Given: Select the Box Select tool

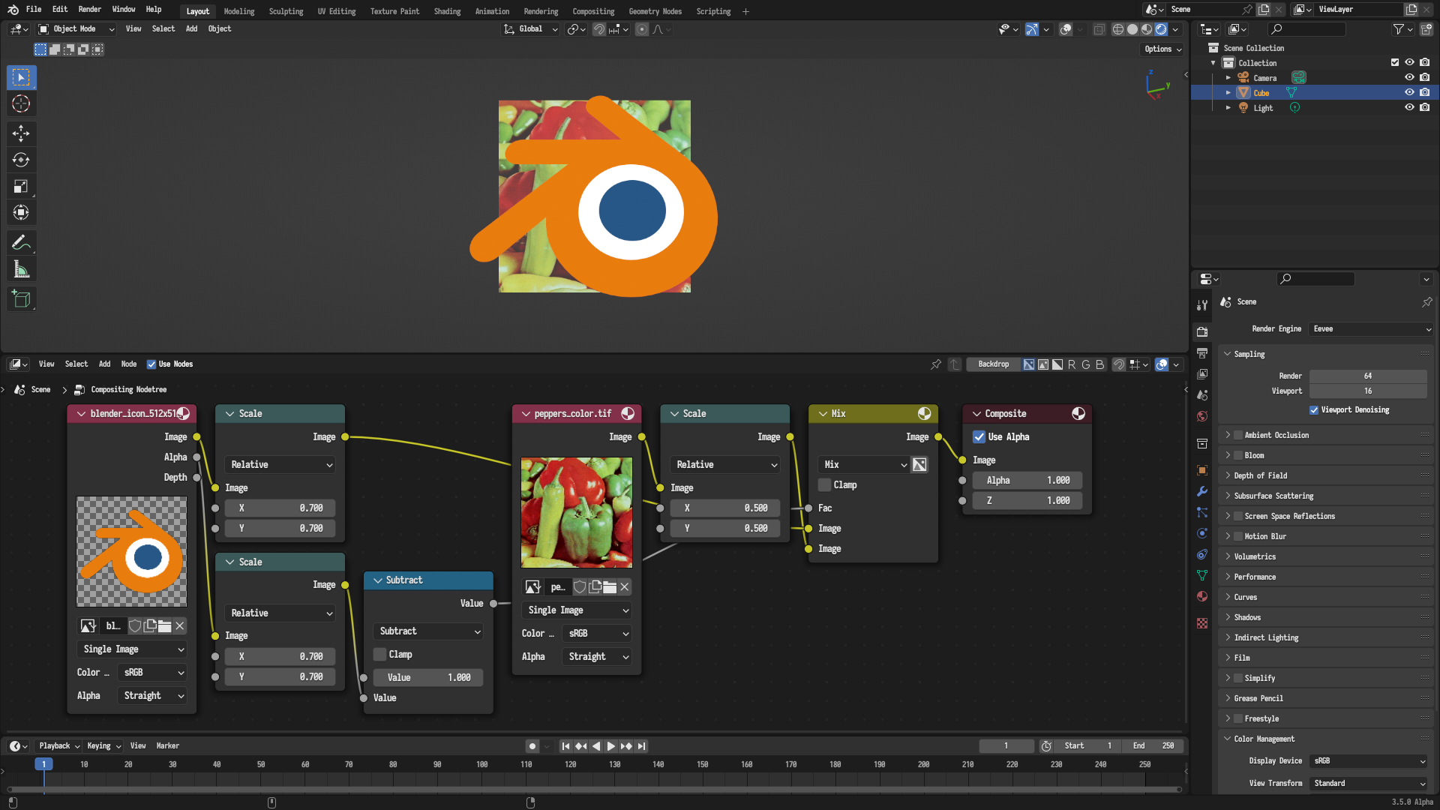Looking at the screenshot, I should (21, 77).
